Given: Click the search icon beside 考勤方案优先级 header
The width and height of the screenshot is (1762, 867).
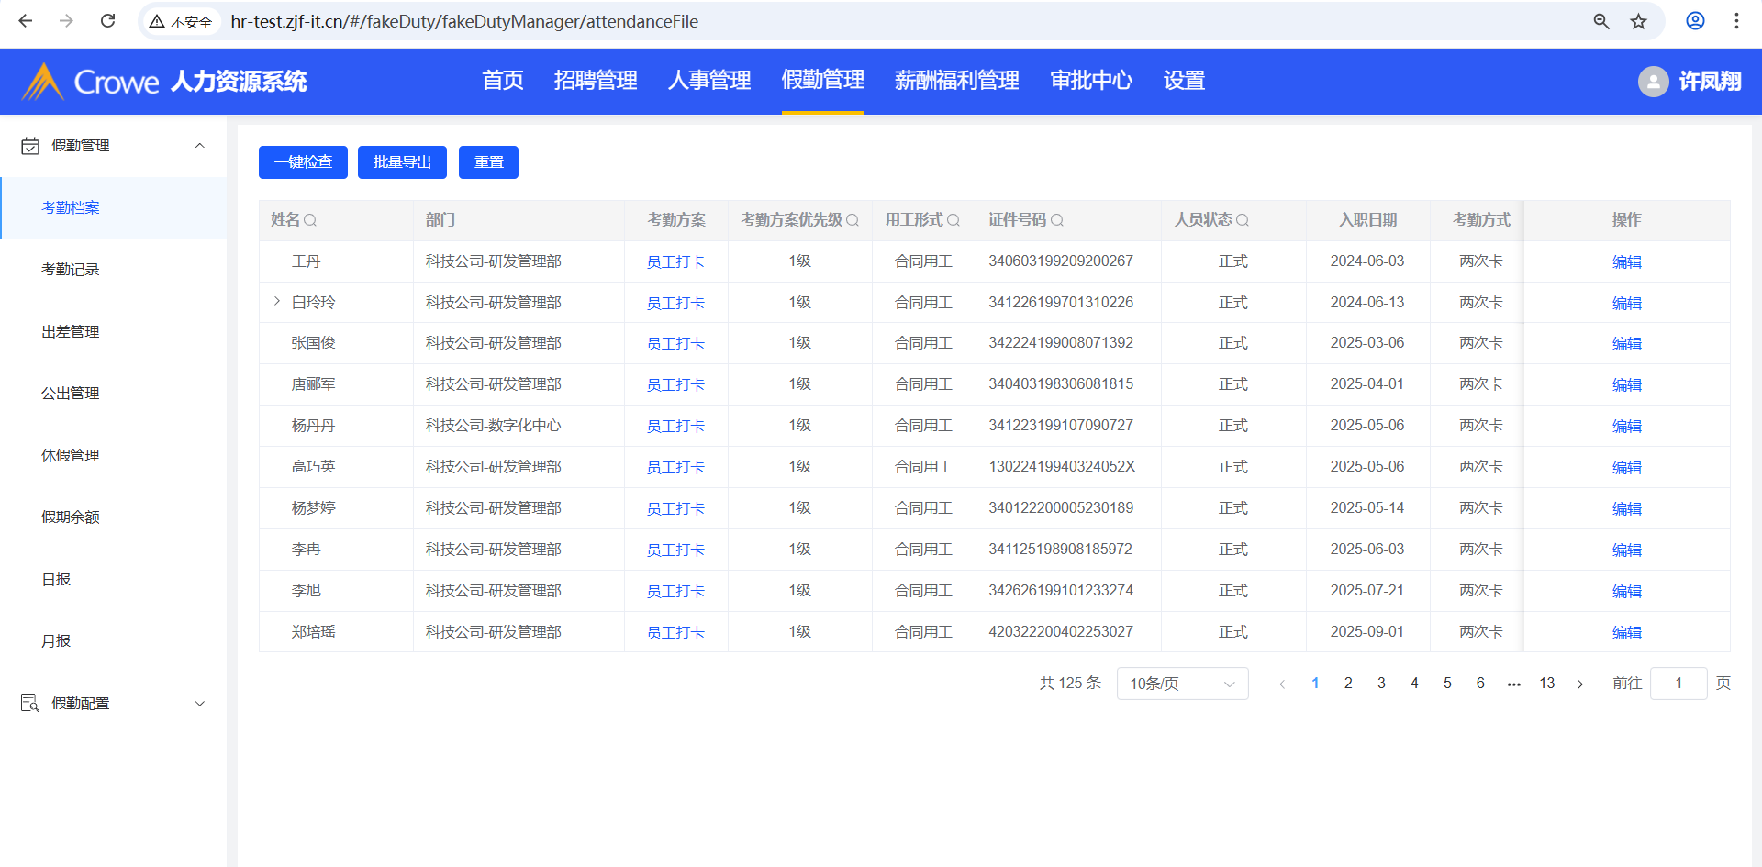Looking at the screenshot, I should [x=853, y=220].
